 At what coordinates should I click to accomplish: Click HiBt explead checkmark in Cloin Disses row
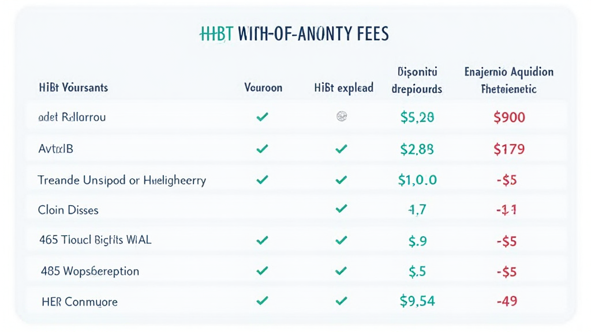[x=341, y=210]
